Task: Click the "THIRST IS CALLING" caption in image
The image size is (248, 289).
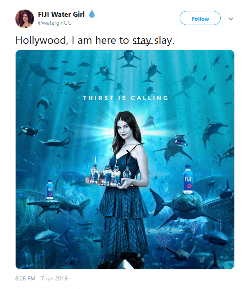Action: (126, 98)
